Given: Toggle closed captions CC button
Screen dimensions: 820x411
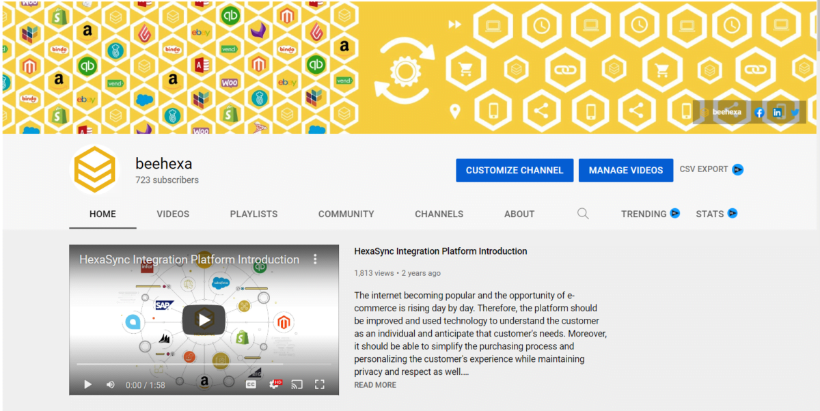Looking at the screenshot, I should pos(251,384).
